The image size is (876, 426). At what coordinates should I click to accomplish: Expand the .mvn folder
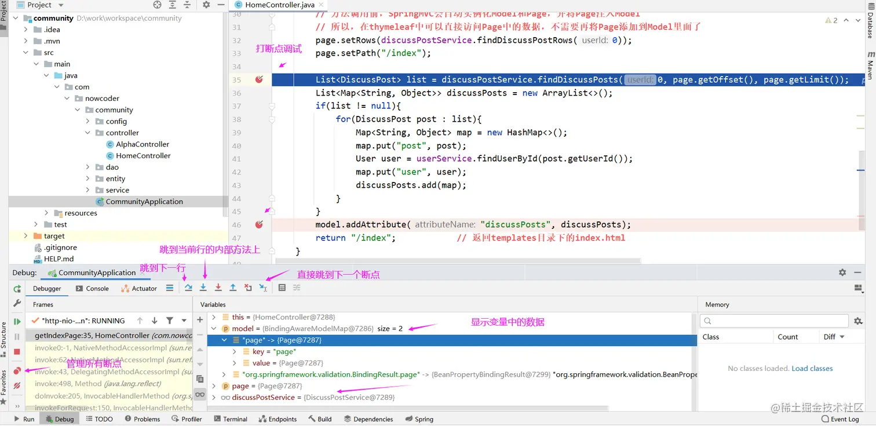click(x=26, y=41)
